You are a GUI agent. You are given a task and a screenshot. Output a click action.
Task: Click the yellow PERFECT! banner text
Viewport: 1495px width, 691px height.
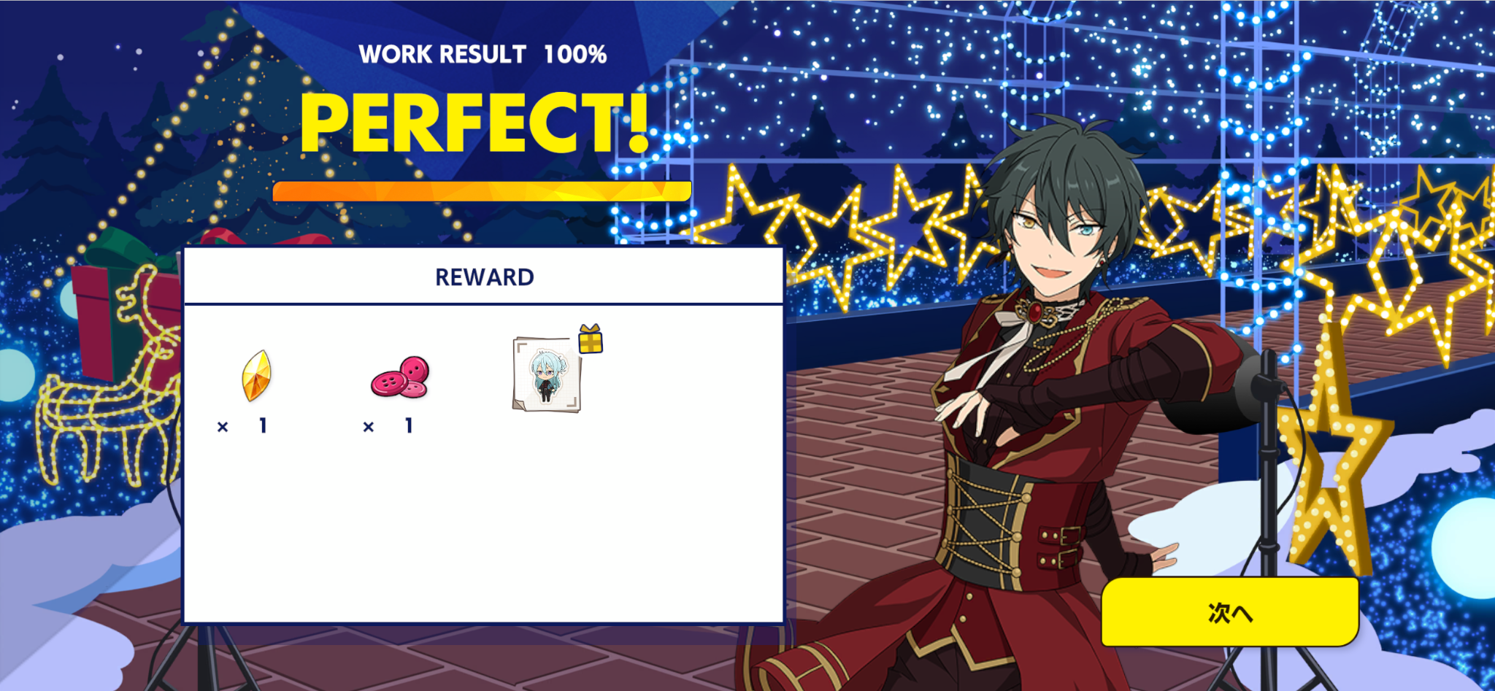point(475,123)
